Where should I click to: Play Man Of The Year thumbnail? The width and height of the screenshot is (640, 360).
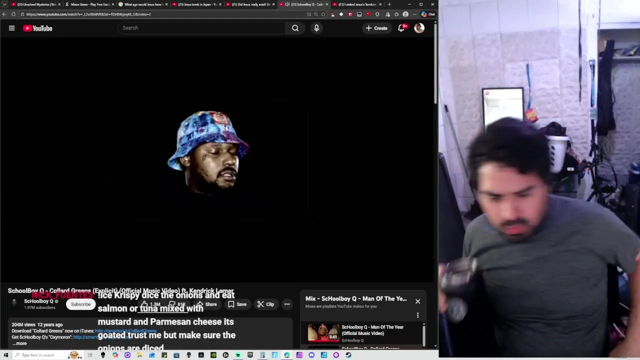[323, 333]
